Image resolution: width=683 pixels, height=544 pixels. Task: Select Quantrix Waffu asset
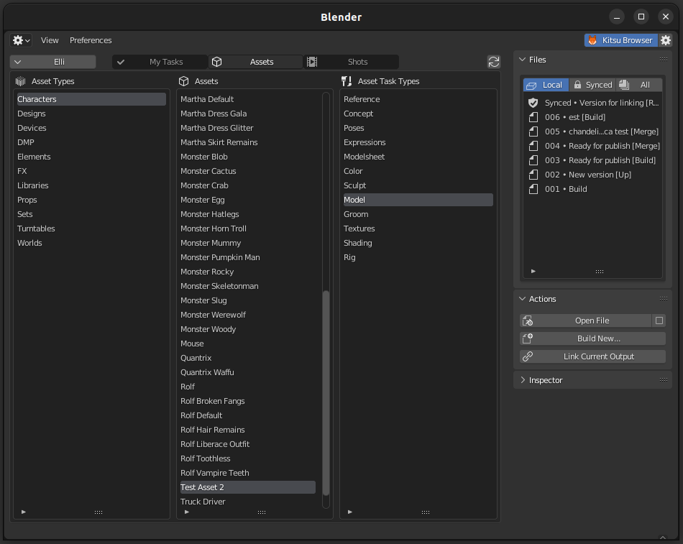(x=248, y=372)
